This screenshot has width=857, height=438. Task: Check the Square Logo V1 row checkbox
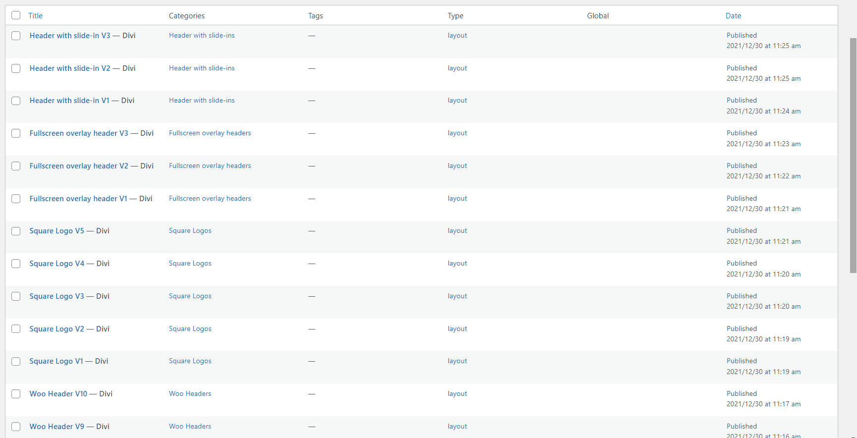coord(16,362)
